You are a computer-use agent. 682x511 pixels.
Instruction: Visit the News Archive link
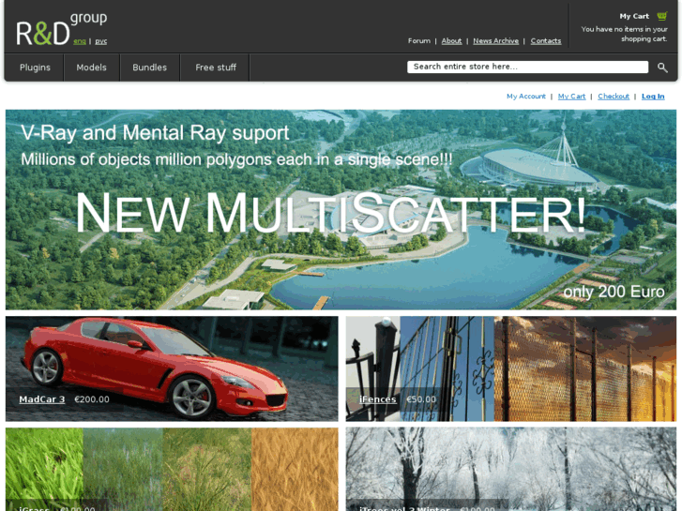496,41
